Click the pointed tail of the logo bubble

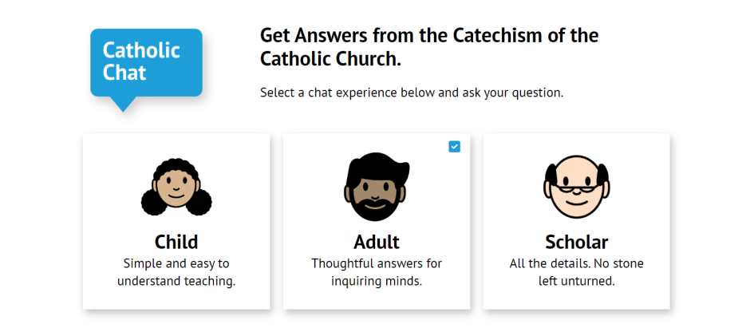tap(123, 105)
